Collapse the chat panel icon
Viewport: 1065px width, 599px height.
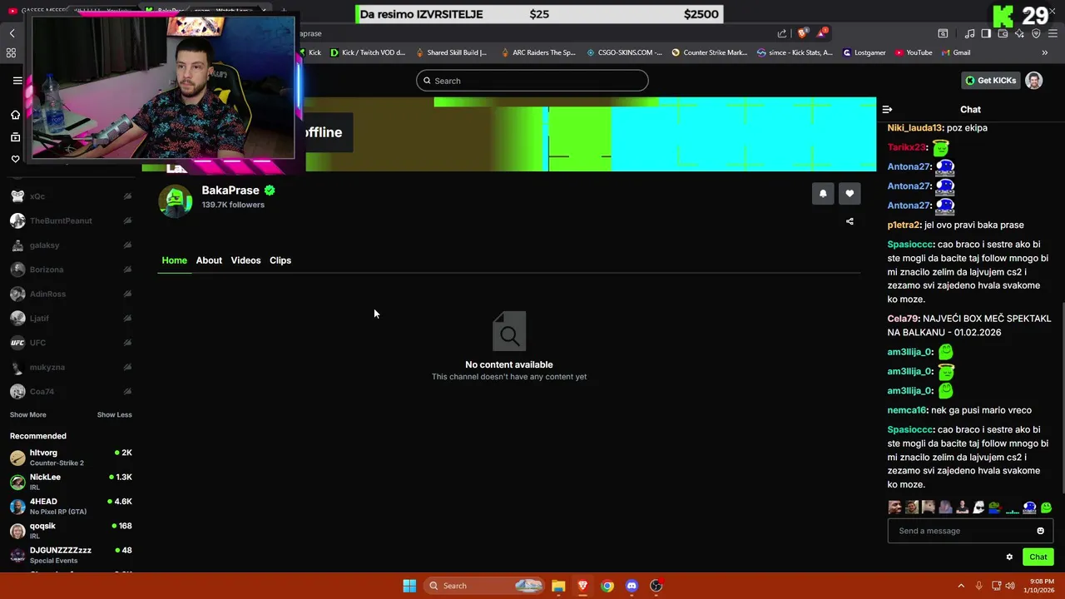tap(887, 109)
